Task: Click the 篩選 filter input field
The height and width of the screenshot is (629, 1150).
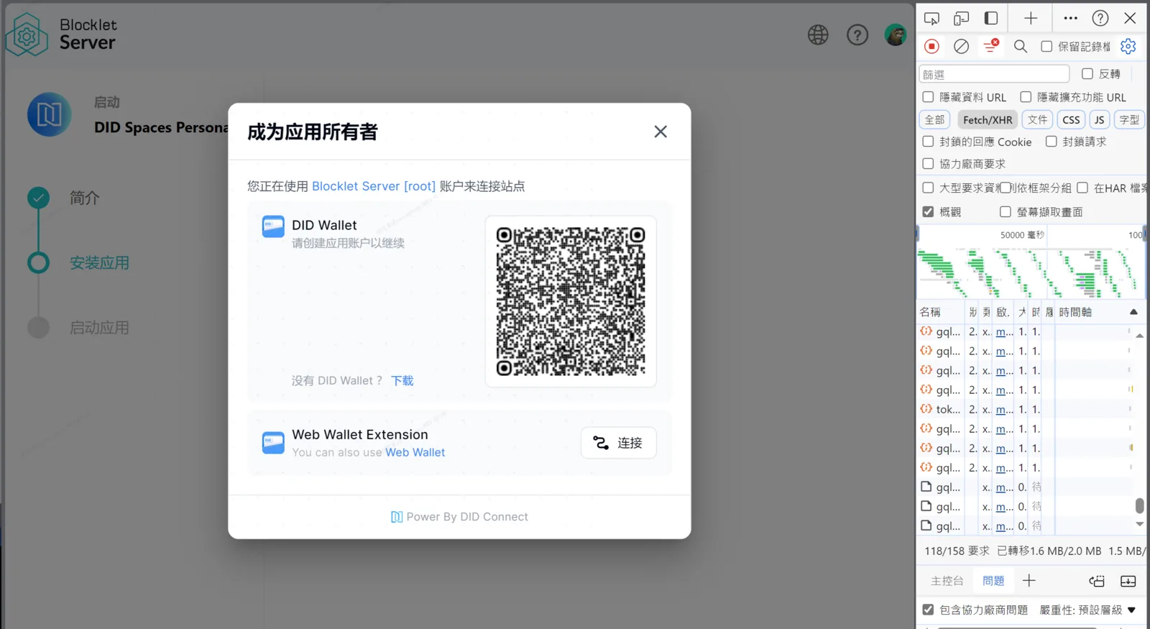Action: tap(994, 74)
